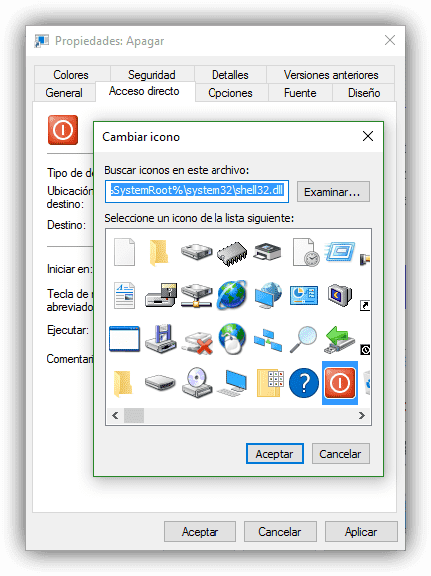This screenshot has width=431, height=576.
Task: Select the green arrow USB drive icon
Action: coord(339,339)
